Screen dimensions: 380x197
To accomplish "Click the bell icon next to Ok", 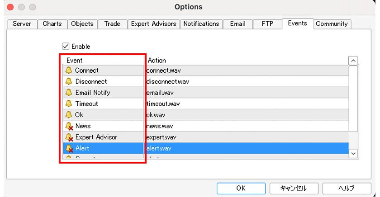I will click(x=69, y=115).
